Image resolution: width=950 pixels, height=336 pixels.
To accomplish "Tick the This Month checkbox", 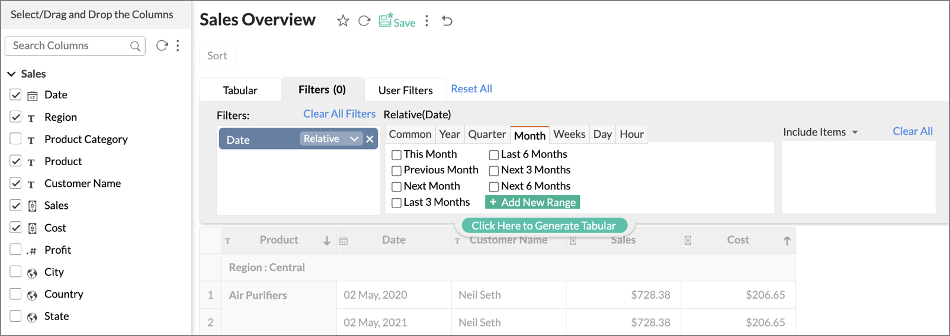I will pos(397,155).
